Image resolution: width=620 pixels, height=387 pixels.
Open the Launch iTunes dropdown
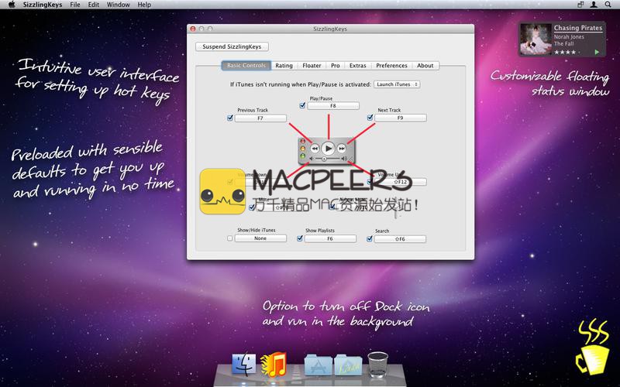point(397,84)
